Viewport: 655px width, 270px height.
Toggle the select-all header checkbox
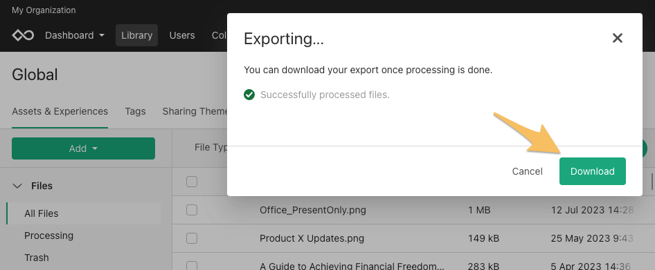click(192, 182)
